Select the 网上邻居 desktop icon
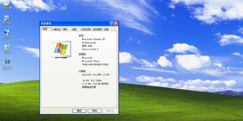The image size is (243, 121). point(7,34)
